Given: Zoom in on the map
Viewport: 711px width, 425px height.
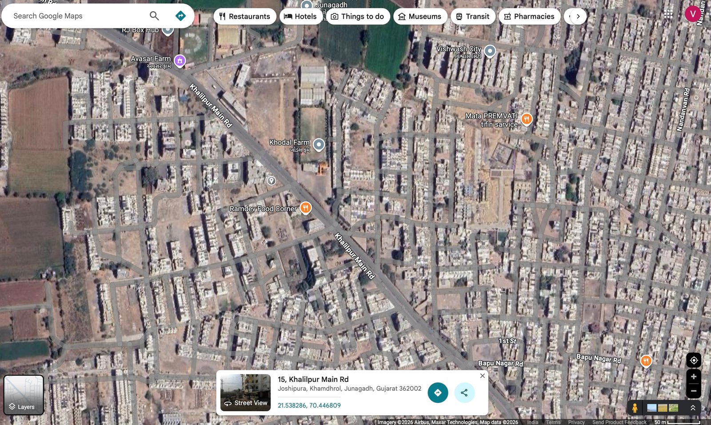Looking at the screenshot, I should pos(693,377).
